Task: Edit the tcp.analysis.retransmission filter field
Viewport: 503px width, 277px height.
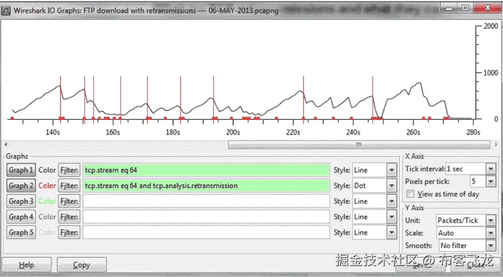Action: click(x=207, y=185)
